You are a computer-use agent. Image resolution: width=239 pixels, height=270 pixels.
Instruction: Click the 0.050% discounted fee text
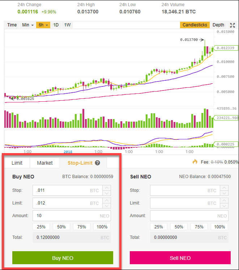coord(231,162)
